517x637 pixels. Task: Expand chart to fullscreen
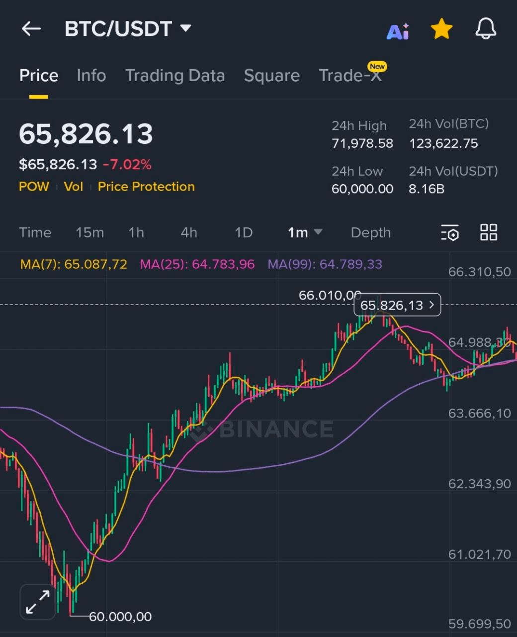click(x=38, y=602)
